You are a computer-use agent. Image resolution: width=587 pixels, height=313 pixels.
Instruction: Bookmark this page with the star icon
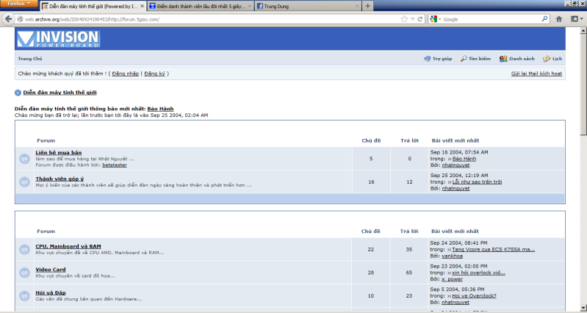pyautogui.click(x=404, y=19)
